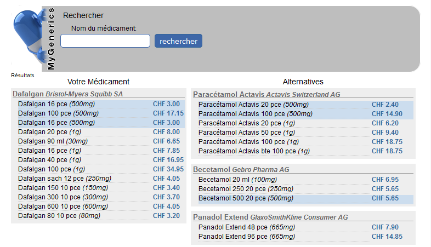431x247 pixels.
Task: Select the Becetamol 500 20 pce (500mg) row
Action: pos(305,198)
